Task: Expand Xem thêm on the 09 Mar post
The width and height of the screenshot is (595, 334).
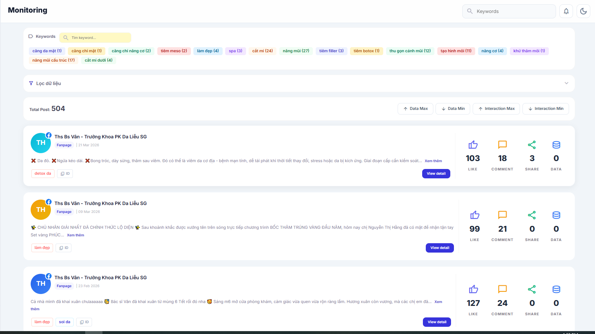Action: (x=75, y=235)
